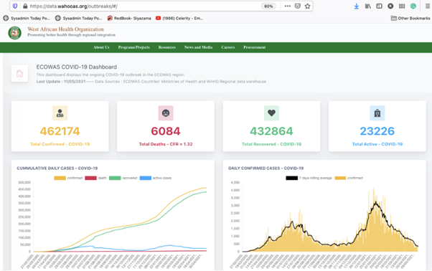432x271 pixels.
Task: Click Total Deaths - CFR = 1.32 label
Action: [166, 144]
